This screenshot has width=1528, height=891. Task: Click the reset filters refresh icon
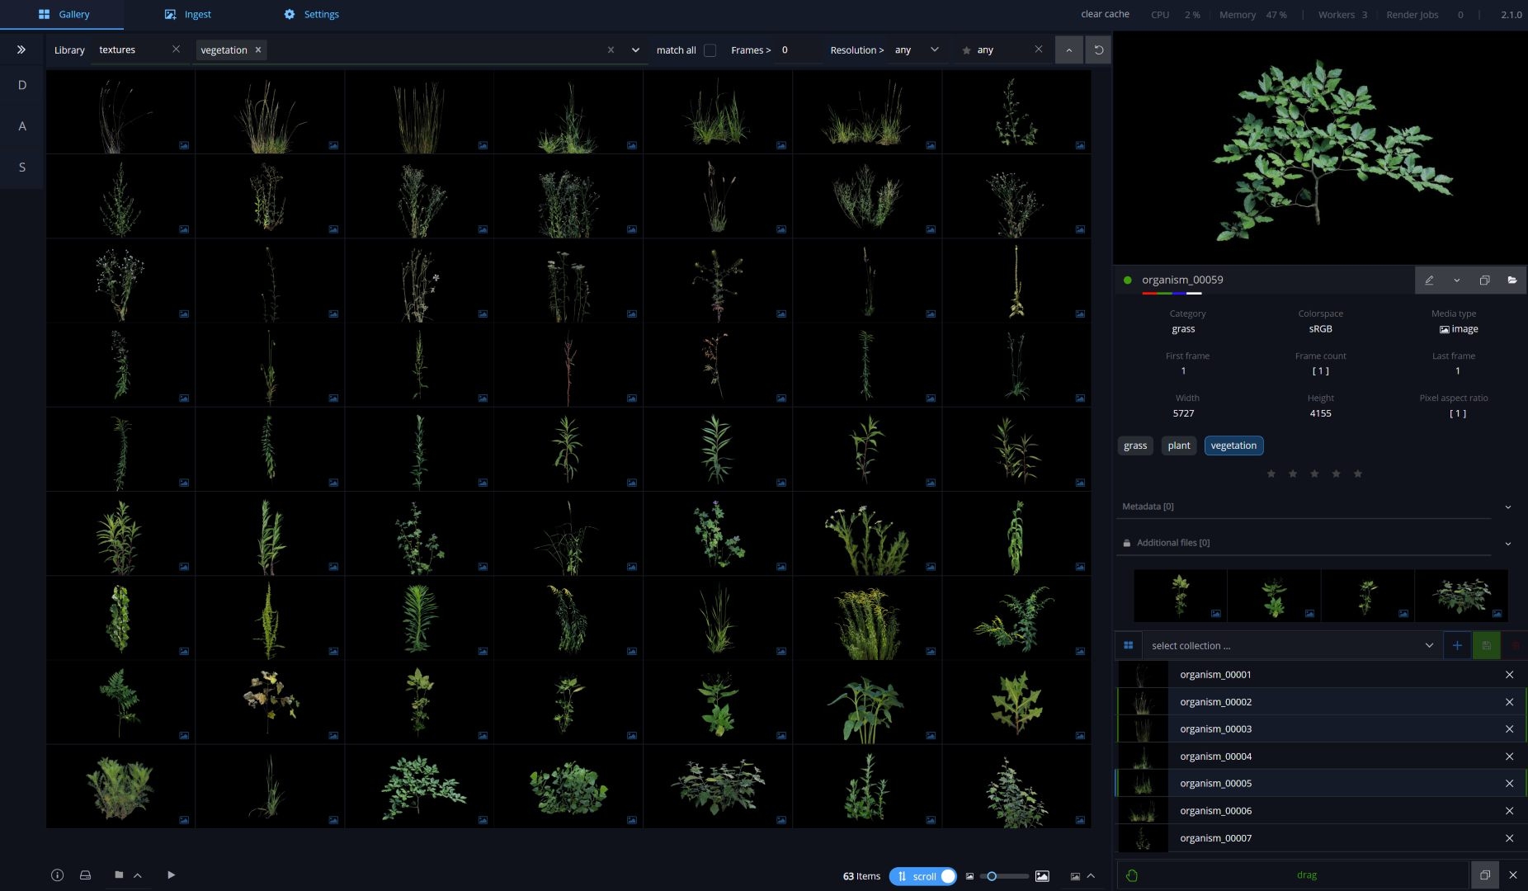coord(1098,50)
